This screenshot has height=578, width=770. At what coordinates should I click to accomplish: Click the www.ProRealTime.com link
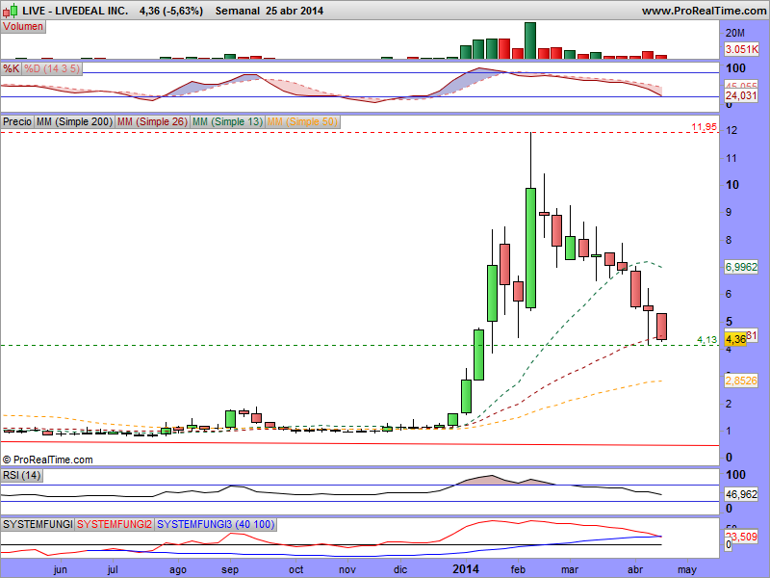(704, 11)
